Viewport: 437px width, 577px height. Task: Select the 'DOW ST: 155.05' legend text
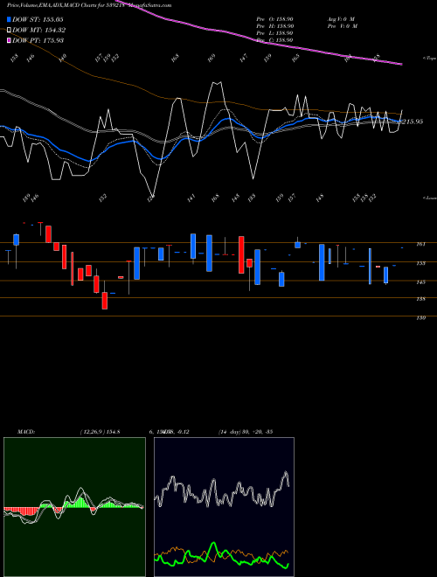[38, 19]
